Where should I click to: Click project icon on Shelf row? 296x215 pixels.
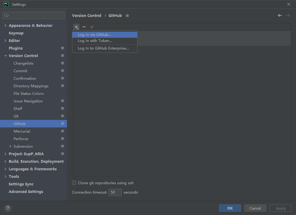click(x=62, y=108)
